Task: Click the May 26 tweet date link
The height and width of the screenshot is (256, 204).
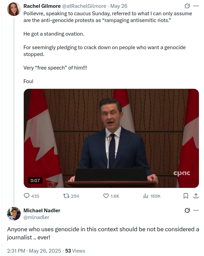Action: tap(119, 6)
